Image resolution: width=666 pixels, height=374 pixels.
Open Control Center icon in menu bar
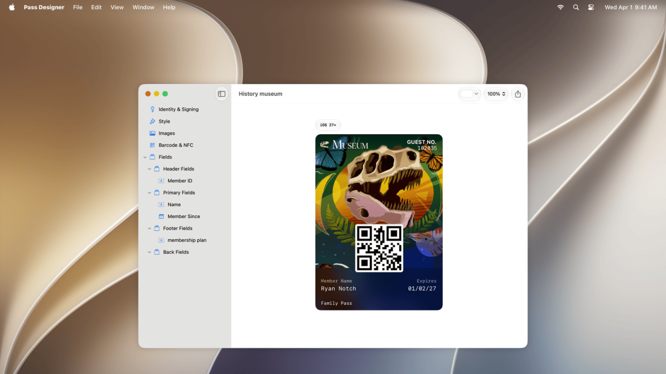click(x=591, y=7)
